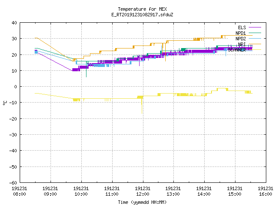Click the purple ELS legend line sample
The width and height of the screenshot is (274, 206).
[255, 27]
